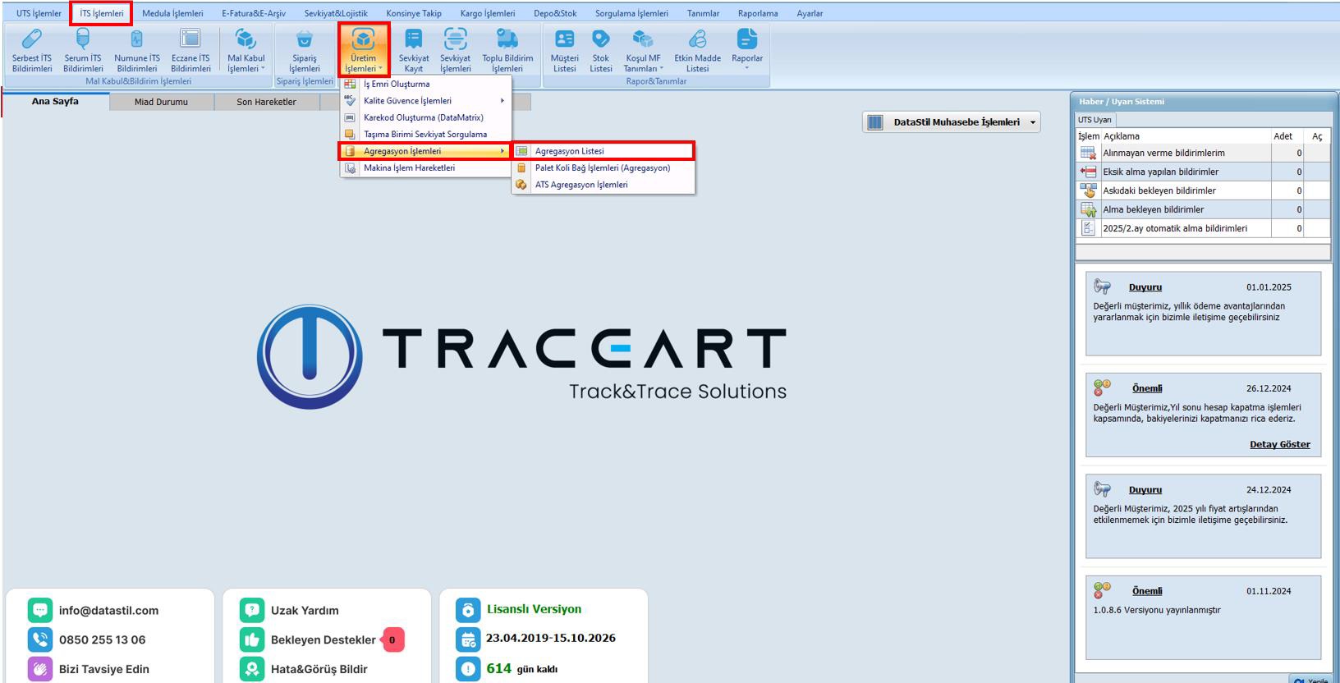Open Serum İTS Bildirimleri
The height and width of the screenshot is (683, 1340).
(83, 50)
